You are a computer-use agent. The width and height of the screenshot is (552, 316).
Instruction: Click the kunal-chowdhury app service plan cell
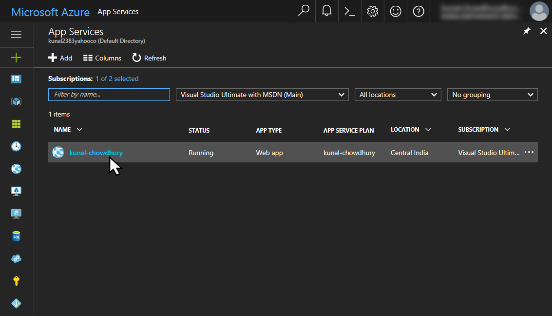tap(349, 153)
